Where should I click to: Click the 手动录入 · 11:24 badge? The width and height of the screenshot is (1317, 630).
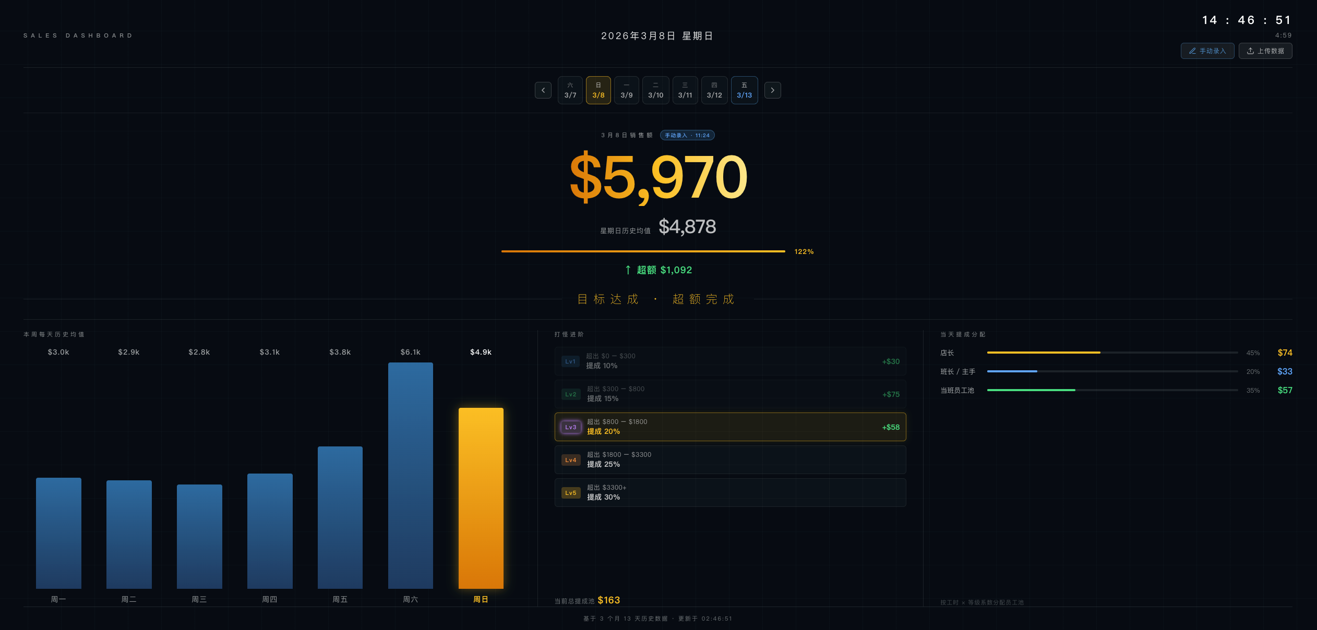(x=687, y=135)
